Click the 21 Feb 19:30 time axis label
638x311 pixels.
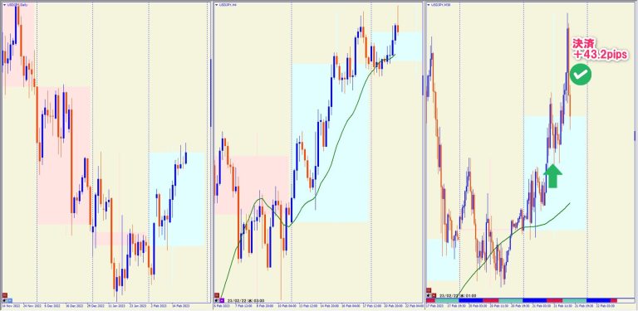[584, 306]
